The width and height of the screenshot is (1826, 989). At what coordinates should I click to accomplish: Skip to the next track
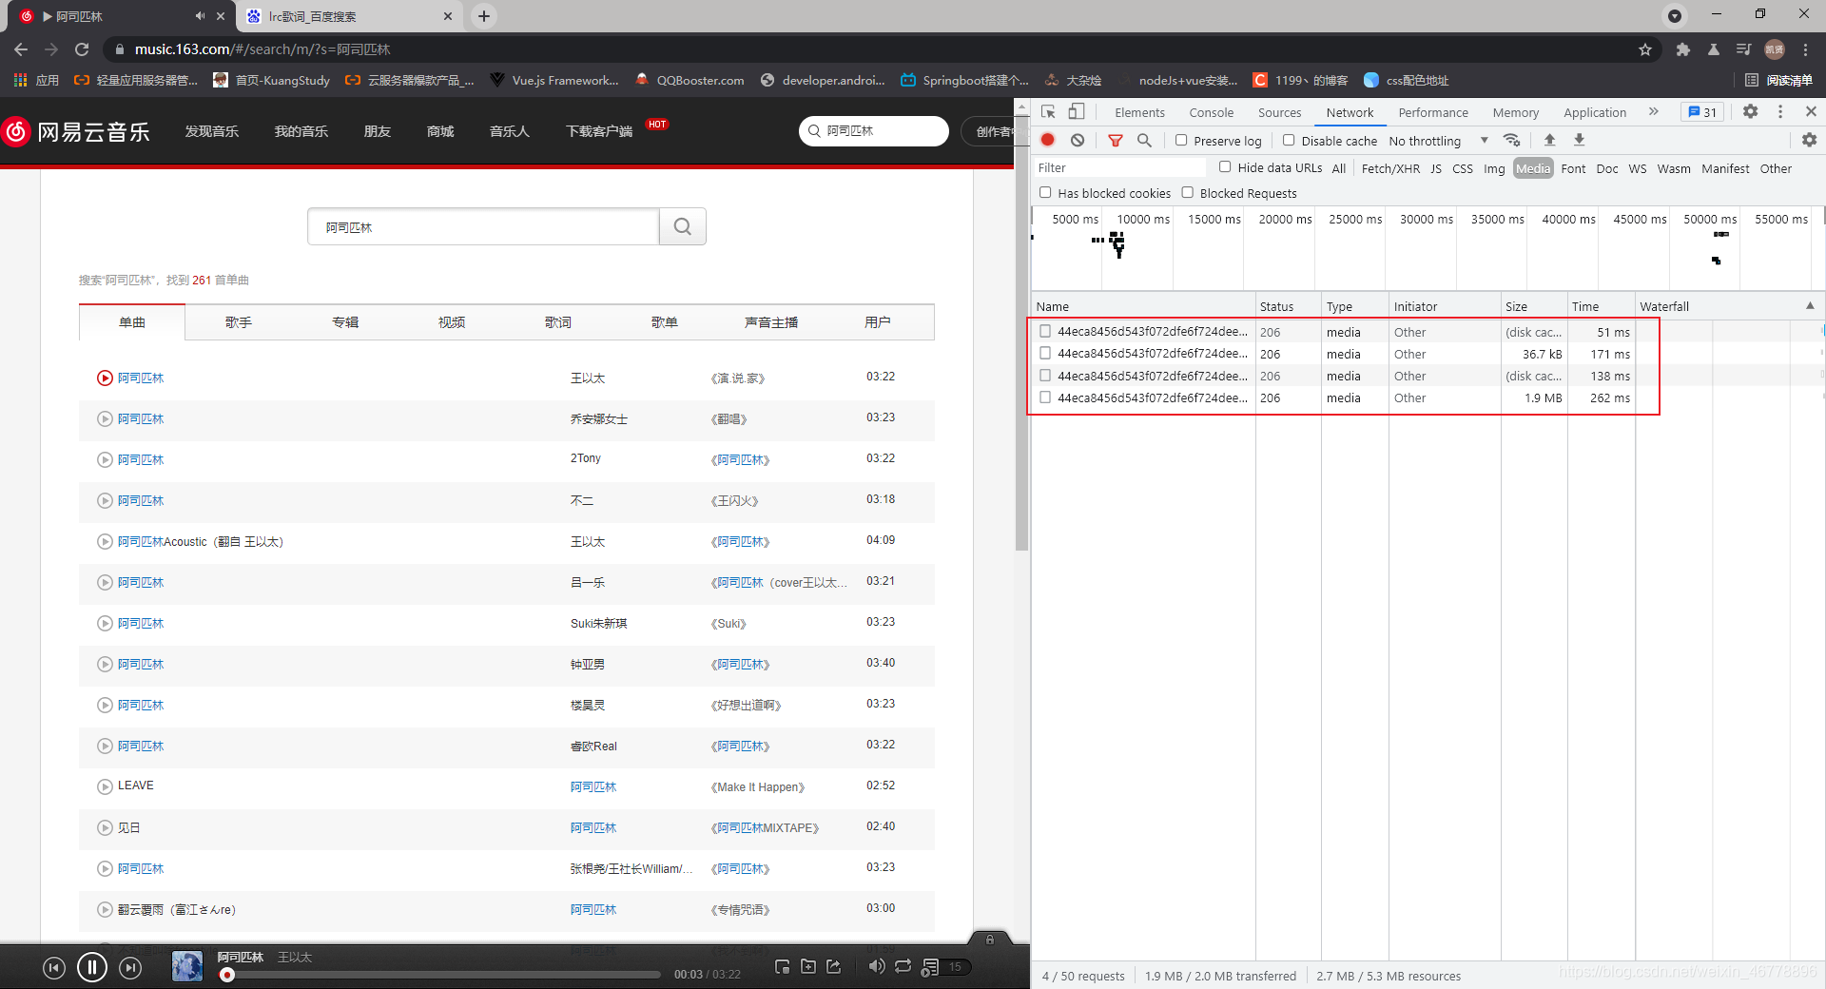[x=130, y=968]
